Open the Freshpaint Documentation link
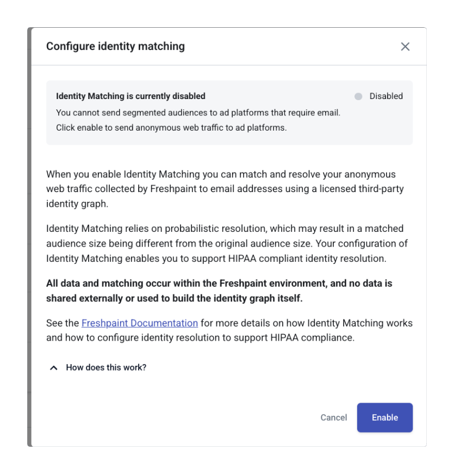Viewport: 454px width, 474px height. (140, 323)
